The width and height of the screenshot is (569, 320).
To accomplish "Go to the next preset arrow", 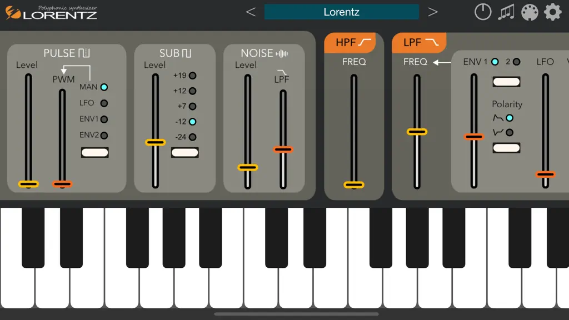I will pyautogui.click(x=432, y=12).
